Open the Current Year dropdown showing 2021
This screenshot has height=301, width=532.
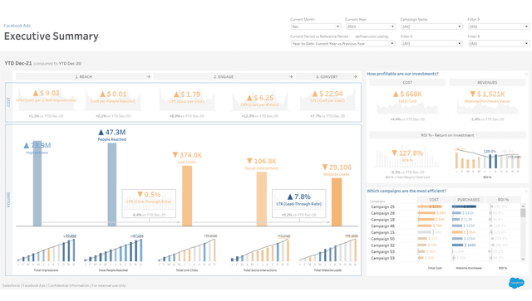coord(371,27)
